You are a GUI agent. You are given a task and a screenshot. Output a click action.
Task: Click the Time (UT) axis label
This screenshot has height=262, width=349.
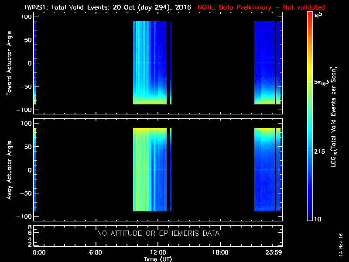coord(158,259)
